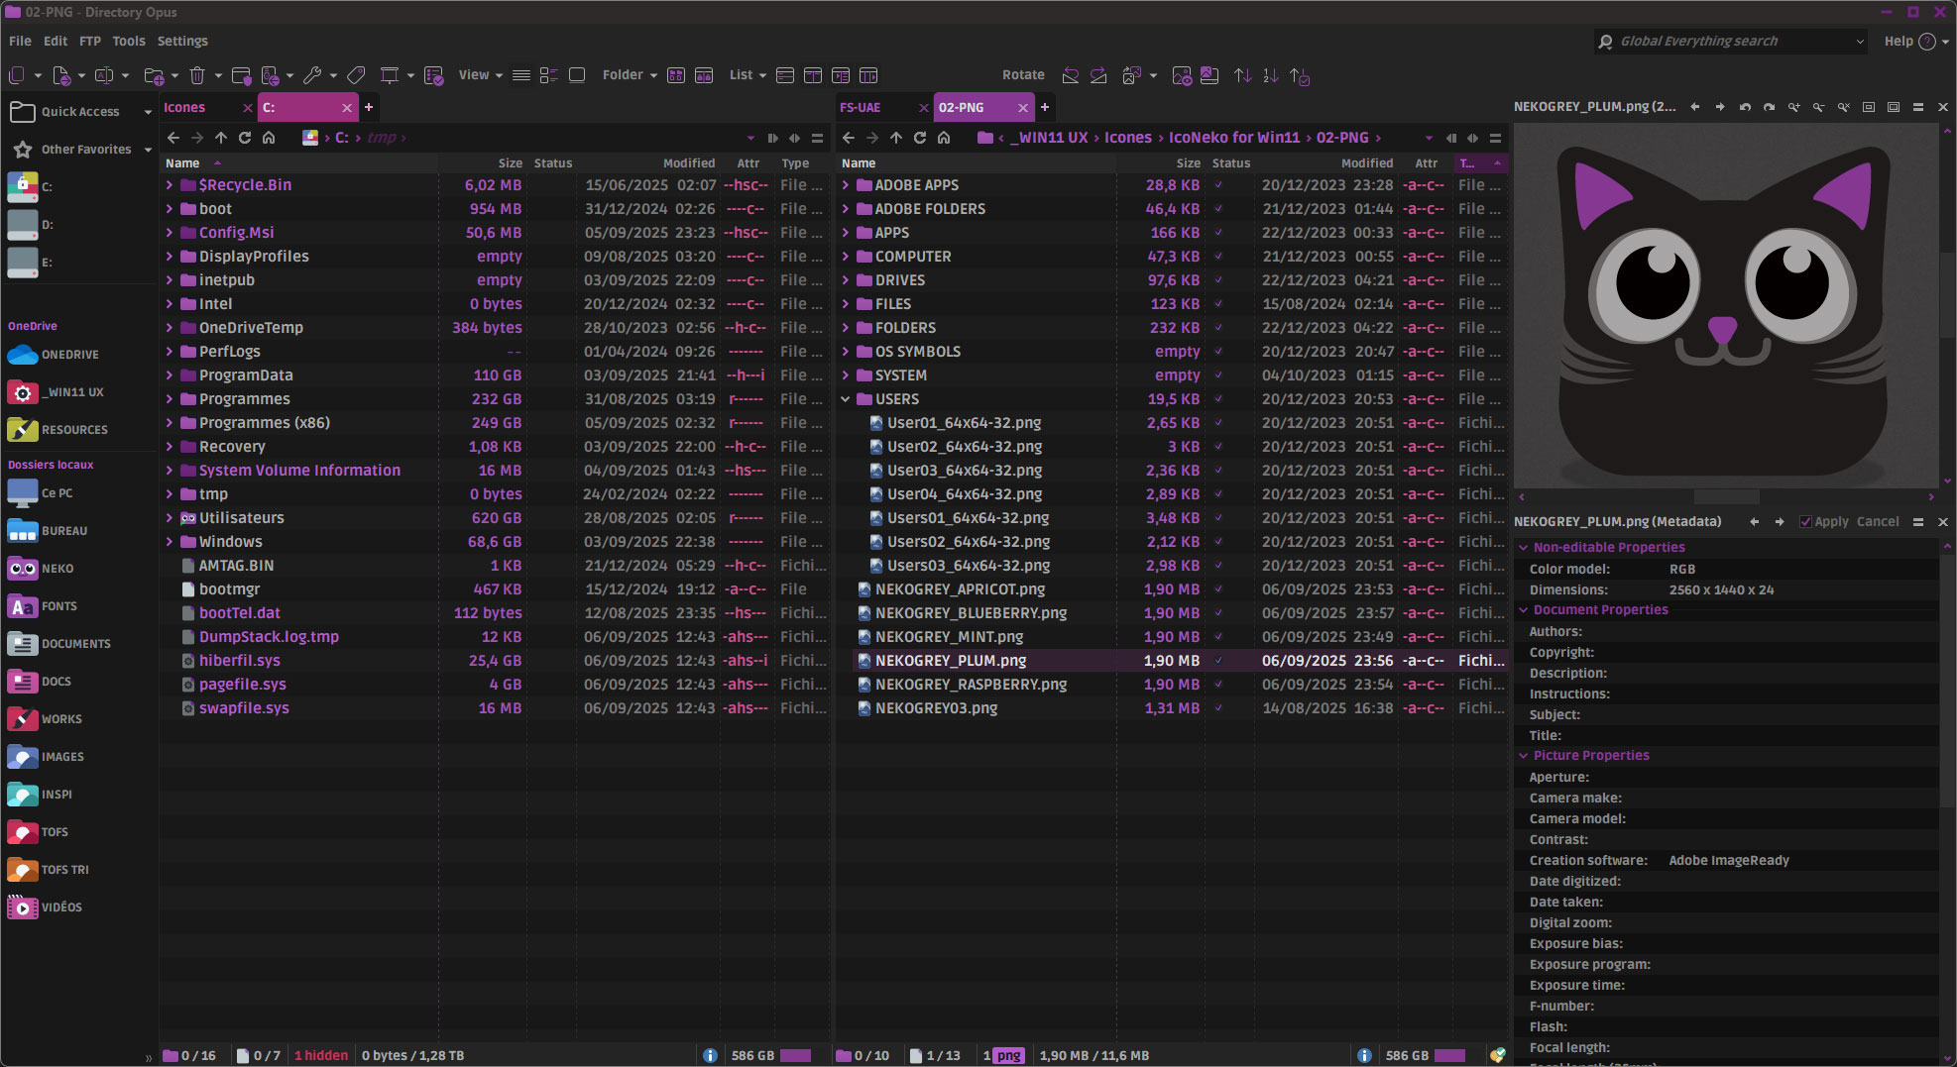The image size is (1957, 1067).
Task: Switch to the FS-UAE tab
Action: coord(861,107)
